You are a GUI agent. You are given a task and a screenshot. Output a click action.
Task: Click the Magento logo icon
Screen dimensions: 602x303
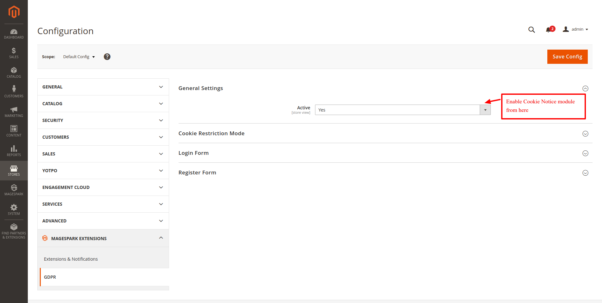14,12
